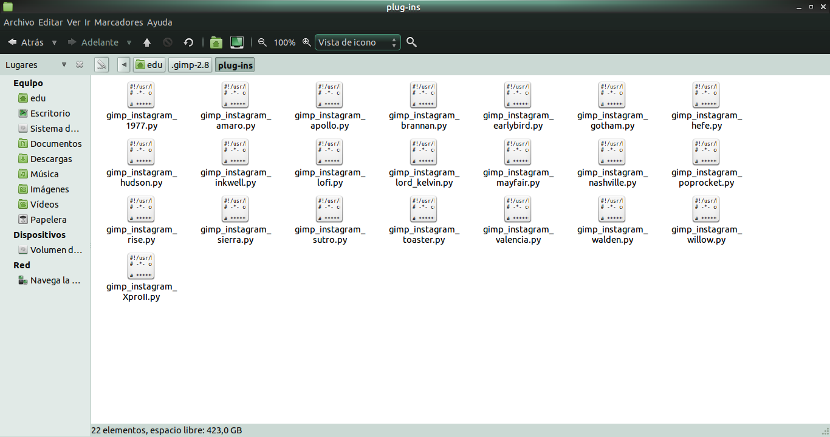Select the gimp_instagram_brannan.py file icon
Image resolution: width=830 pixels, height=437 pixels.
(424, 95)
